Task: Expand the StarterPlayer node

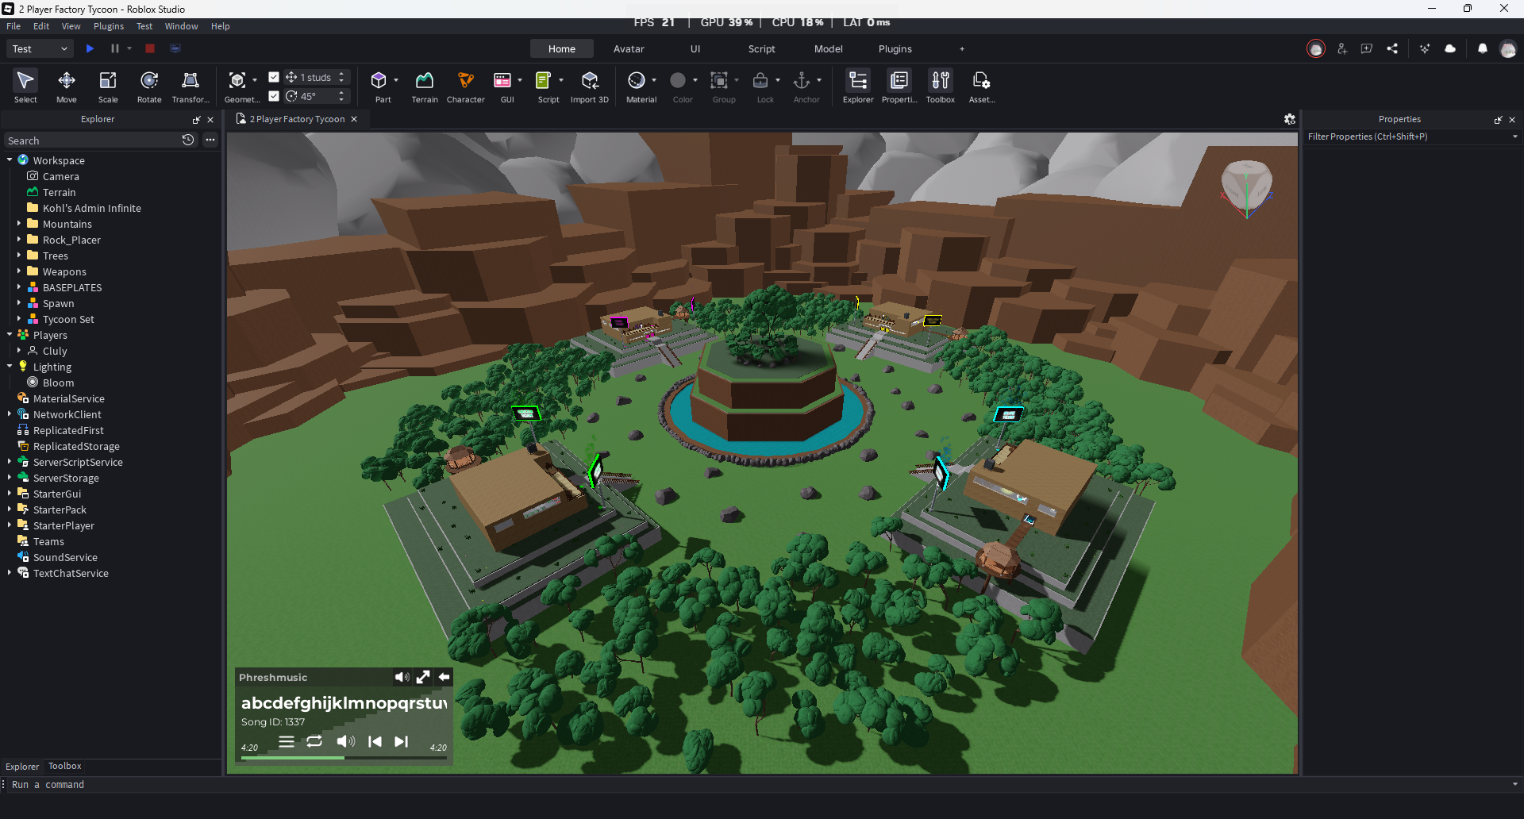Action: pyautogui.click(x=10, y=525)
